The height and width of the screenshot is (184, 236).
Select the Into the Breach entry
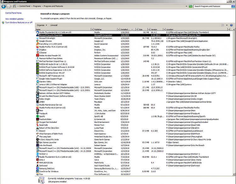coord(133,145)
